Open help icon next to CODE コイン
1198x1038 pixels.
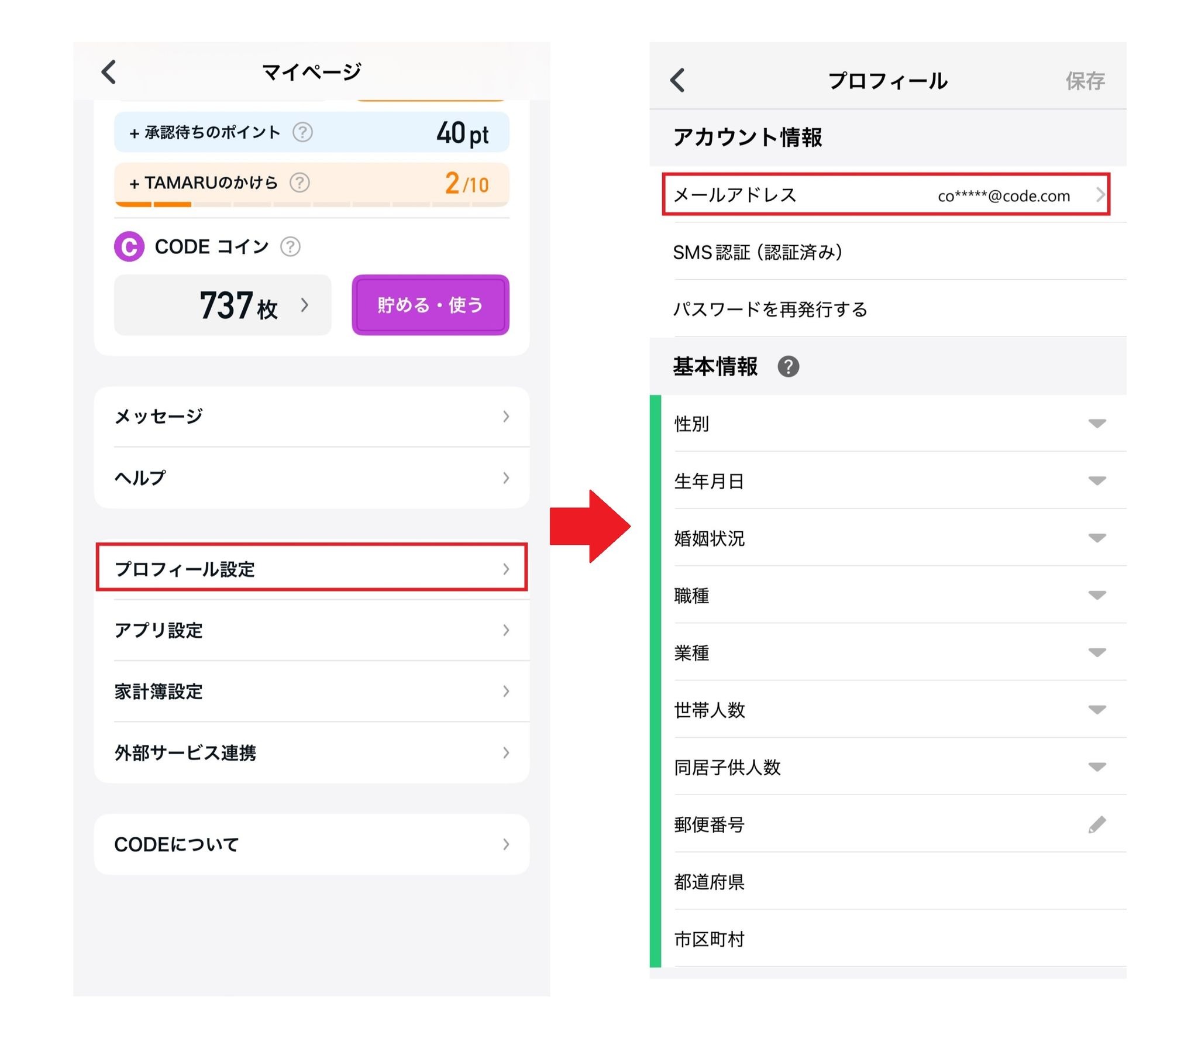290,246
